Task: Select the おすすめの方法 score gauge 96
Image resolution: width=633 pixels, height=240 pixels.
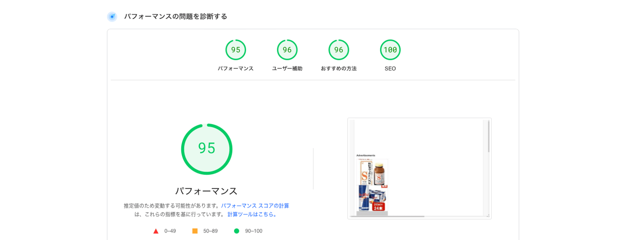Action: (339, 50)
